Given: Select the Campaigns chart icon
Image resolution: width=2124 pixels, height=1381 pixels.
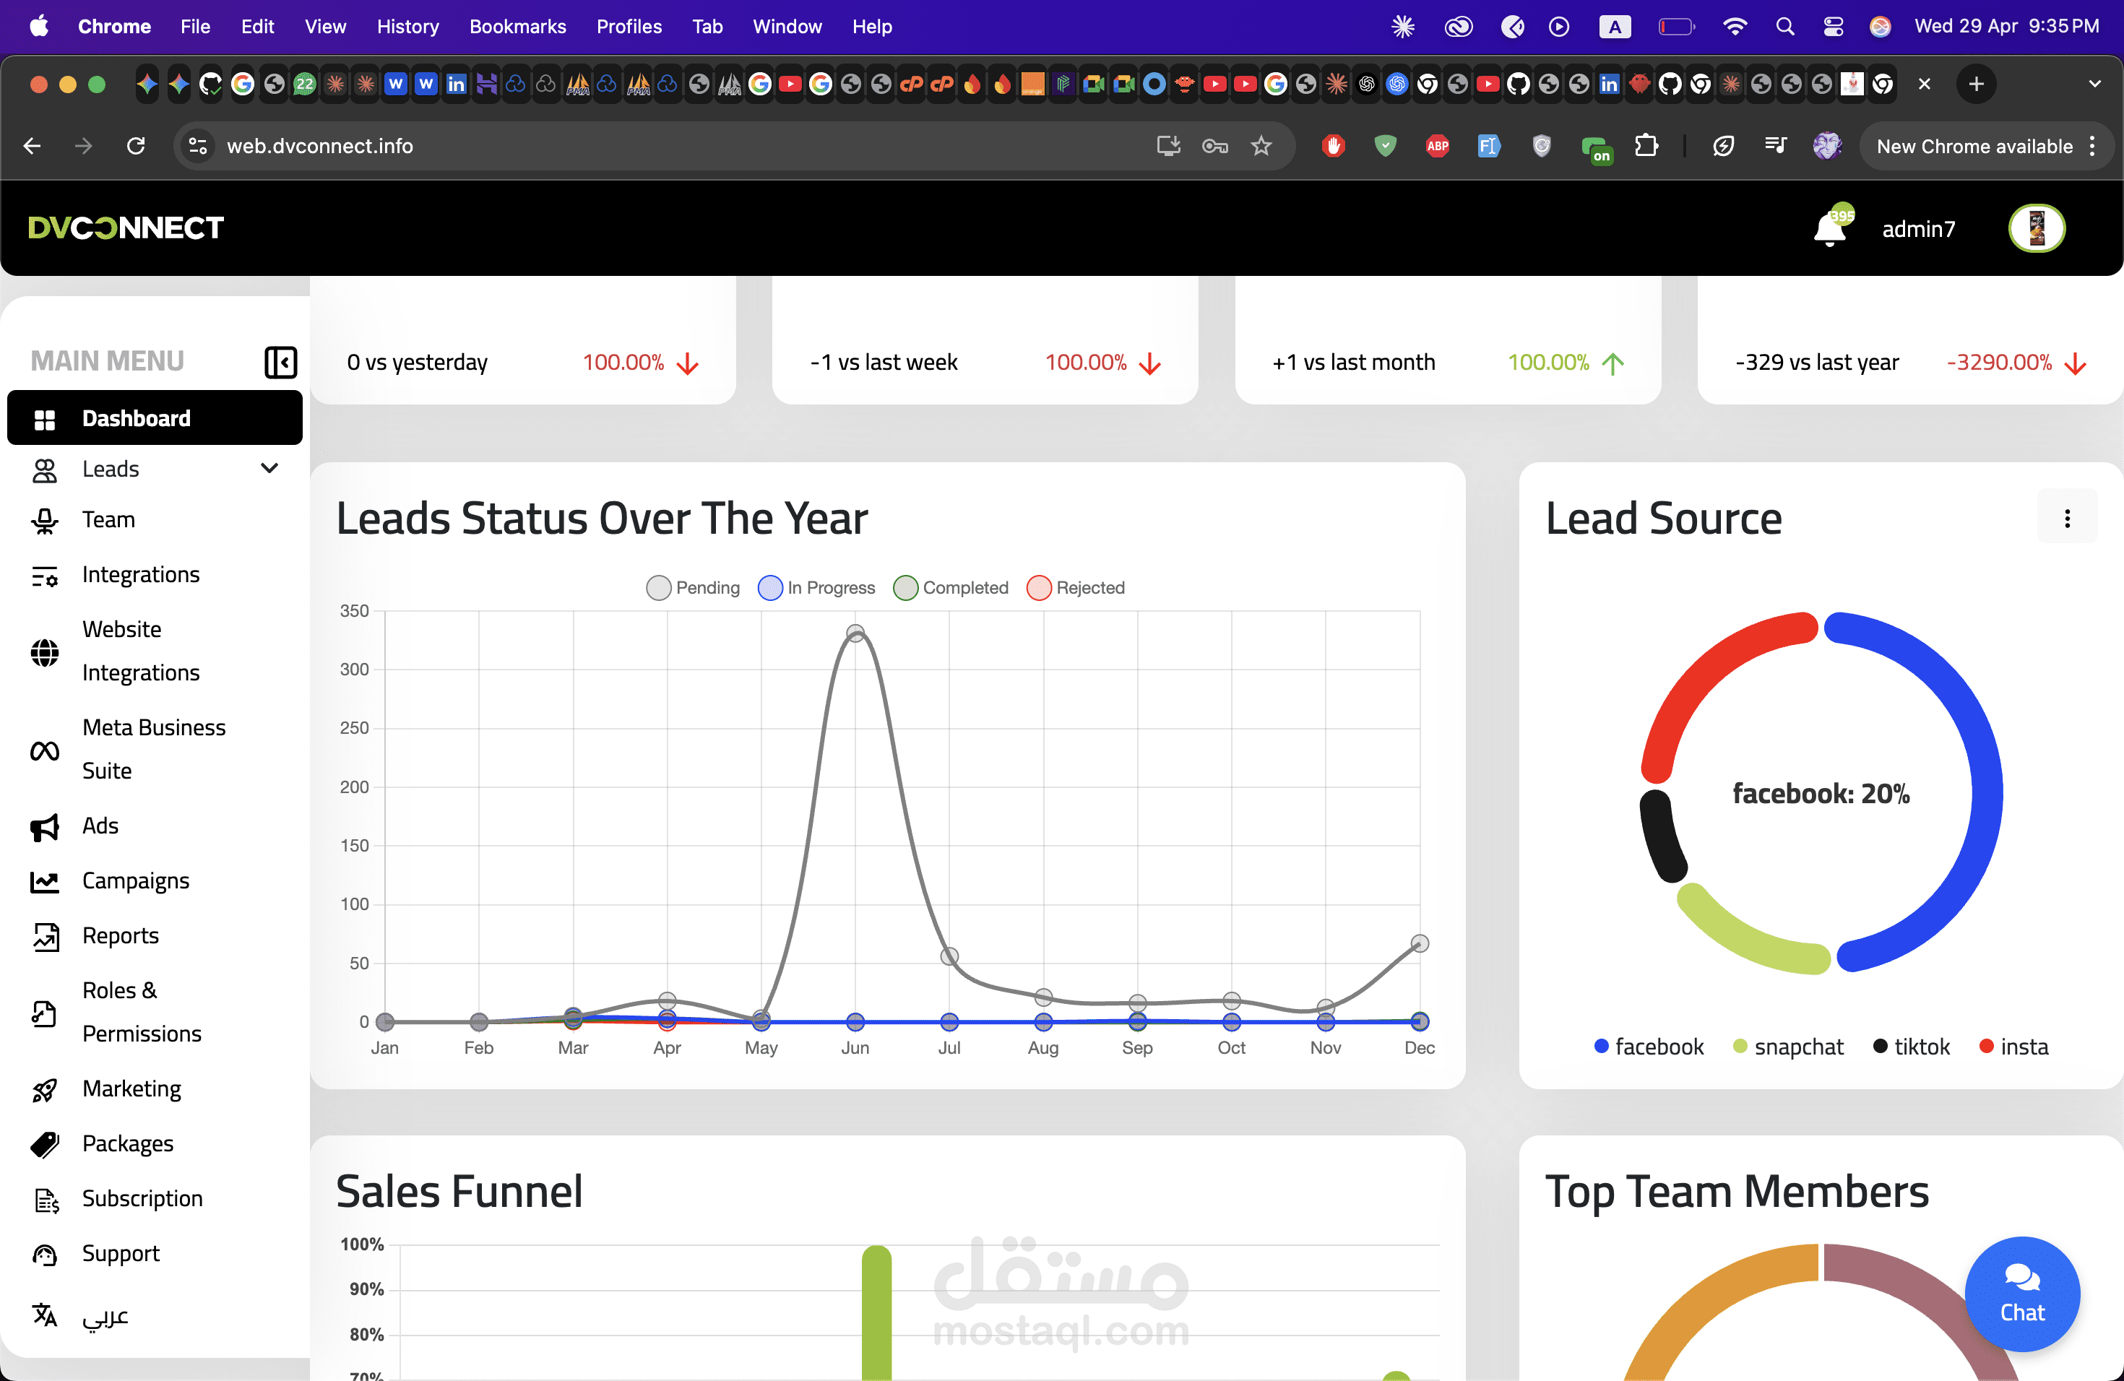Looking at the screenshot, I should click(45, 881).
